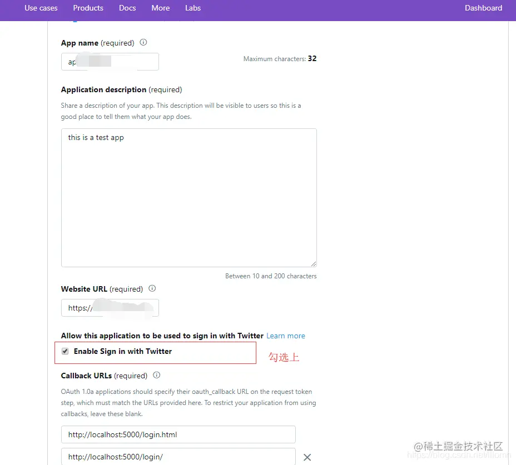
Task: Focus the App name input field
Action: click(x=110, y=62)
